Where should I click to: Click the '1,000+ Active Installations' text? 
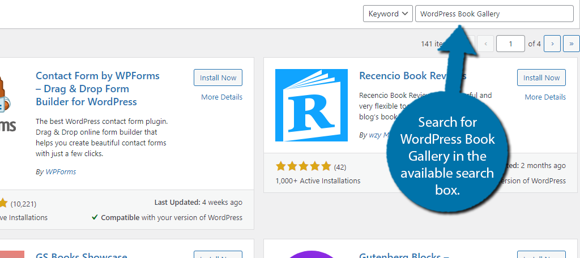point(318,180)
